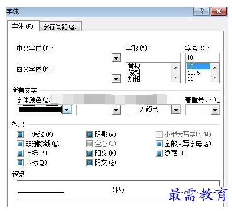Expand the 西文字体 dropdown arrow
232x211 pixels.
click(x=116, y=79)
